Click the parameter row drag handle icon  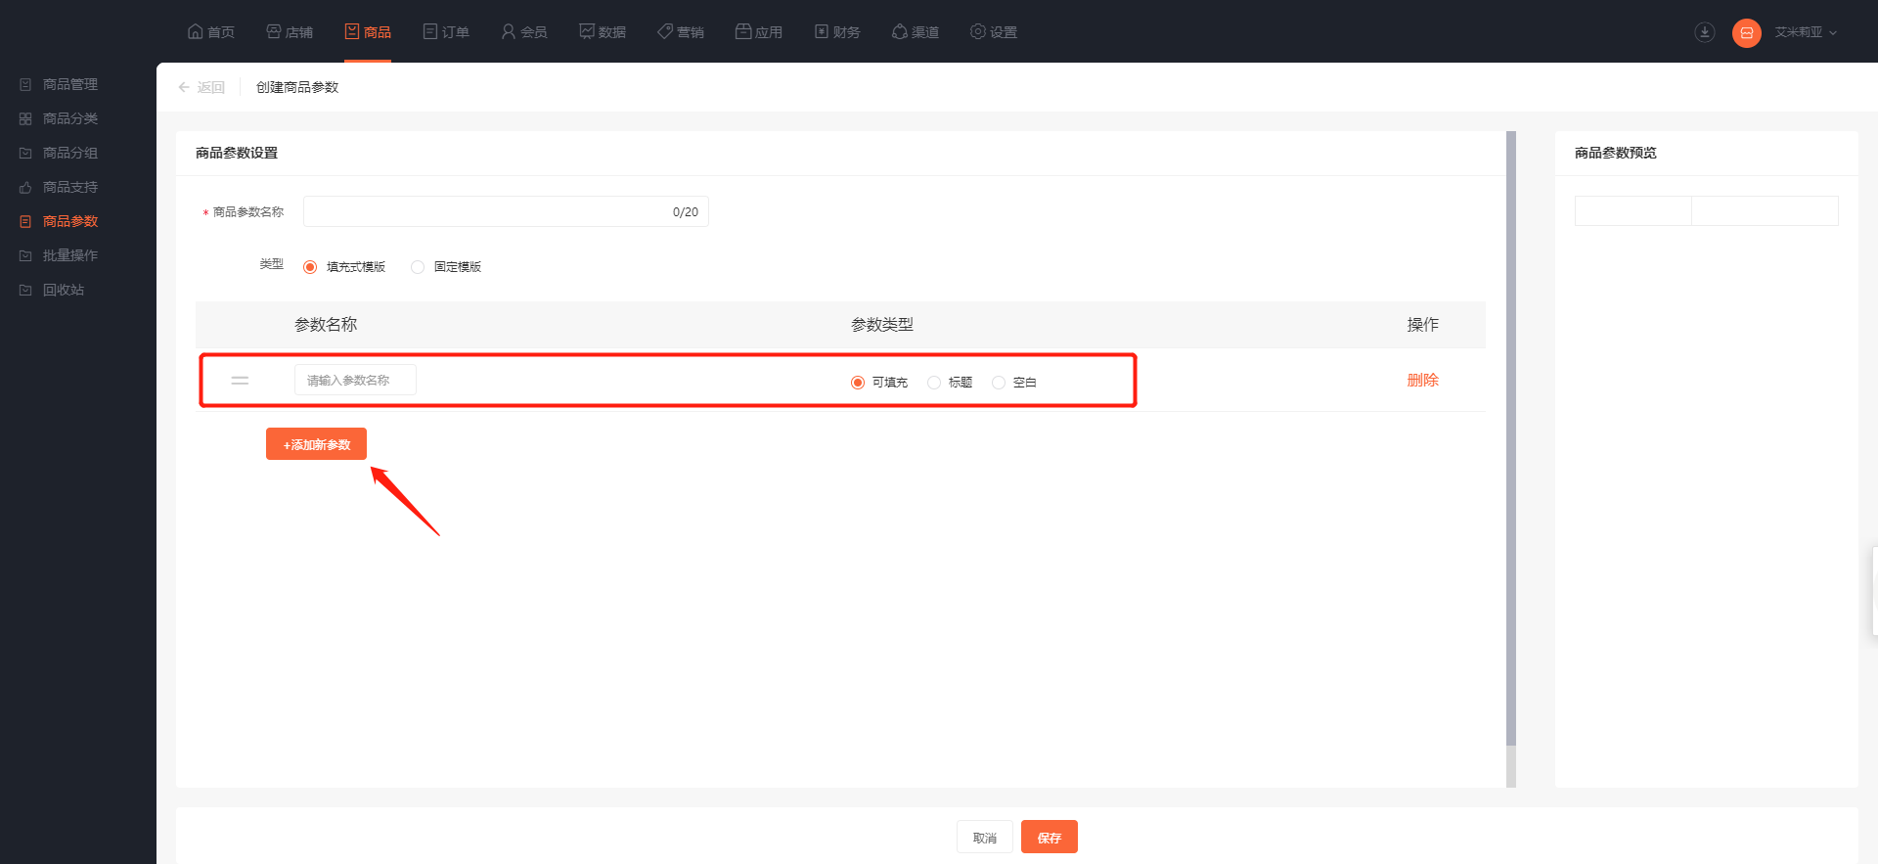pos(240,380)
